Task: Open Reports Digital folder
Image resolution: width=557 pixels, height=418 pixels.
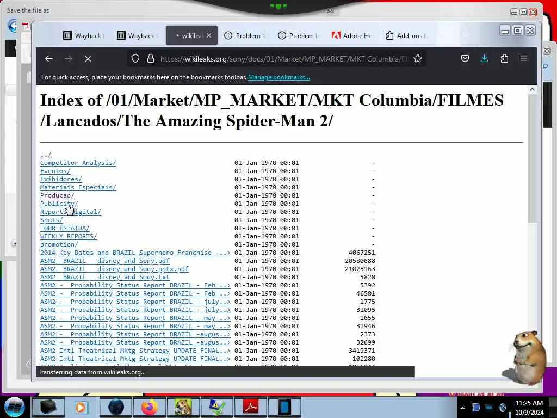Action: click(x=70, y=212)
